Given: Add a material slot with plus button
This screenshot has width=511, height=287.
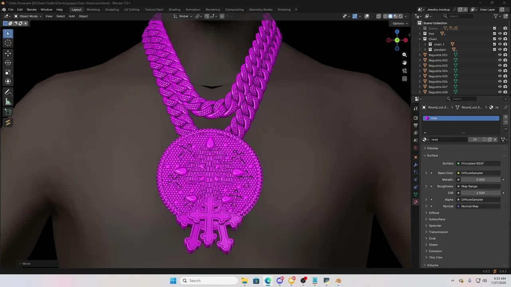Looking at the screenshot, I should 505,117.
